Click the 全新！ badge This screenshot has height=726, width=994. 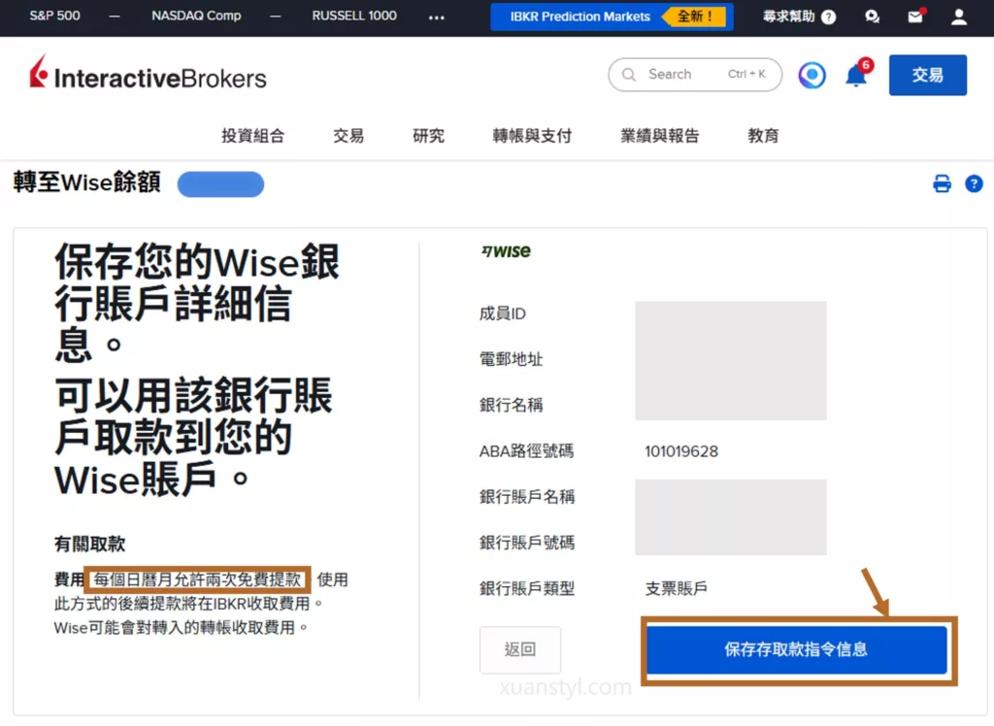695,16
